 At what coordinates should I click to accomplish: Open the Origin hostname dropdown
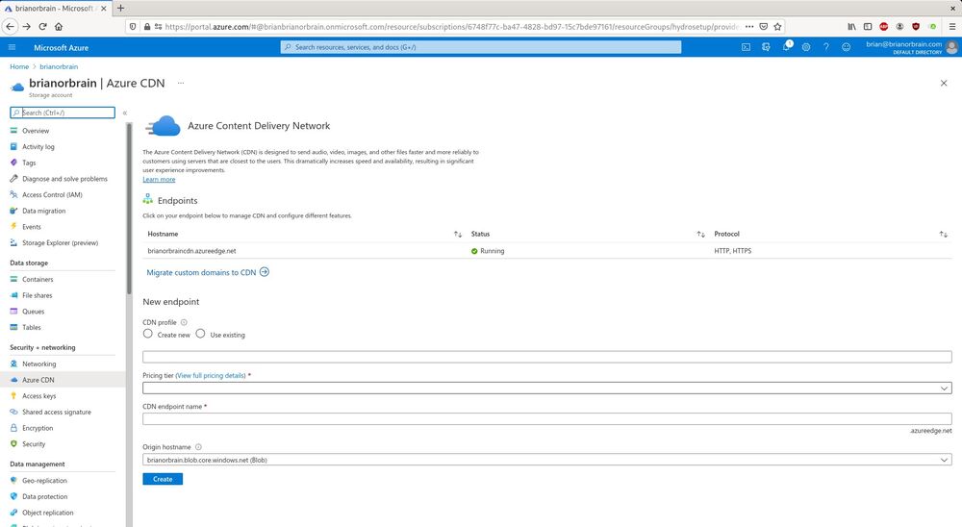[x=546, y=460]
